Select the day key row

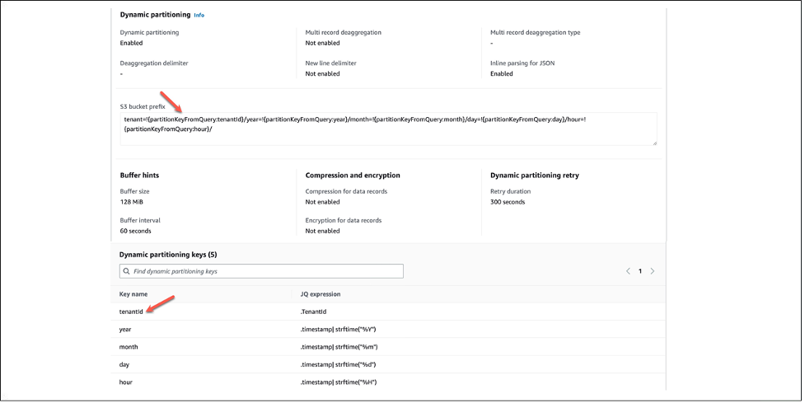(x=388, y=364)
